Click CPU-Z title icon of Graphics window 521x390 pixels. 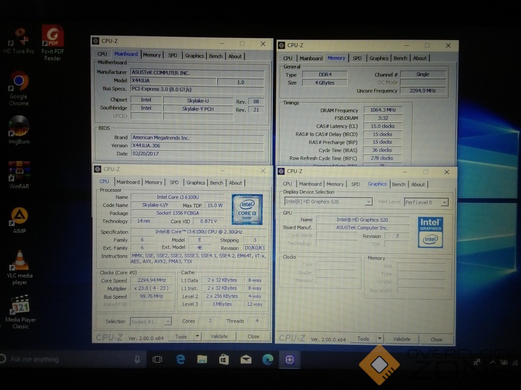tap(281, 171)
